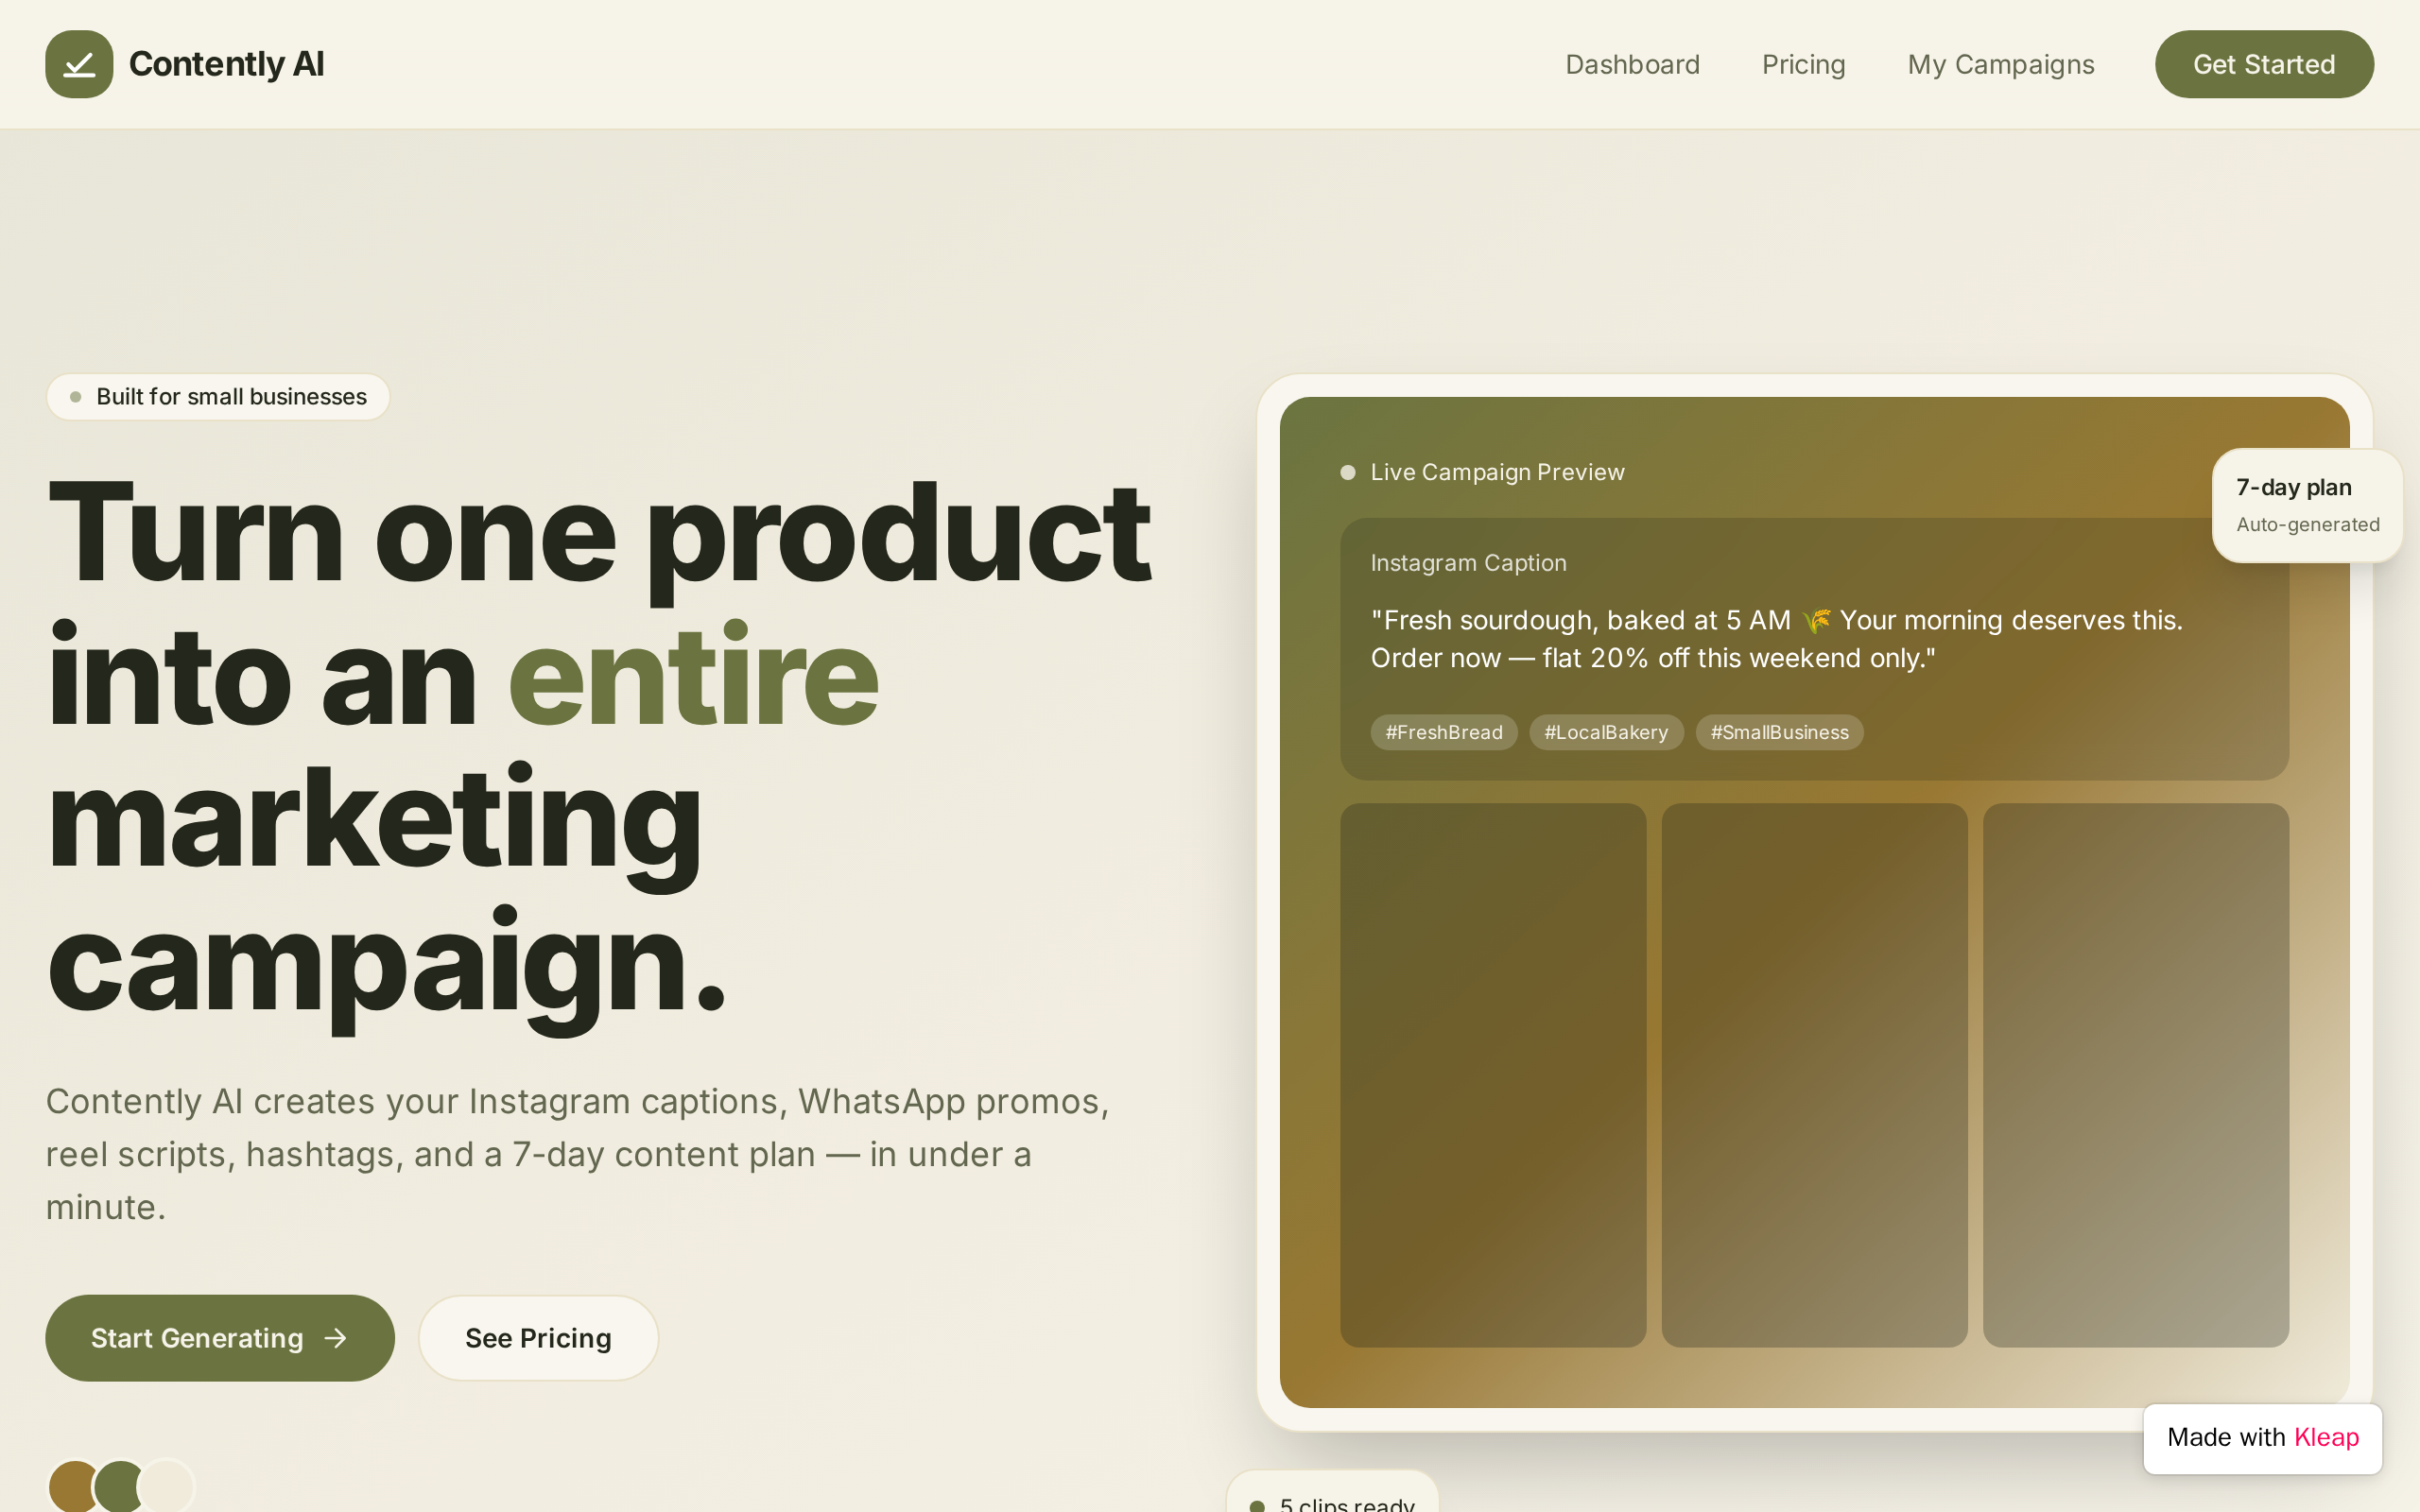Select the #FreshBread hashtag chip
The image size is (2420, 1512).
click(1443, 732)
